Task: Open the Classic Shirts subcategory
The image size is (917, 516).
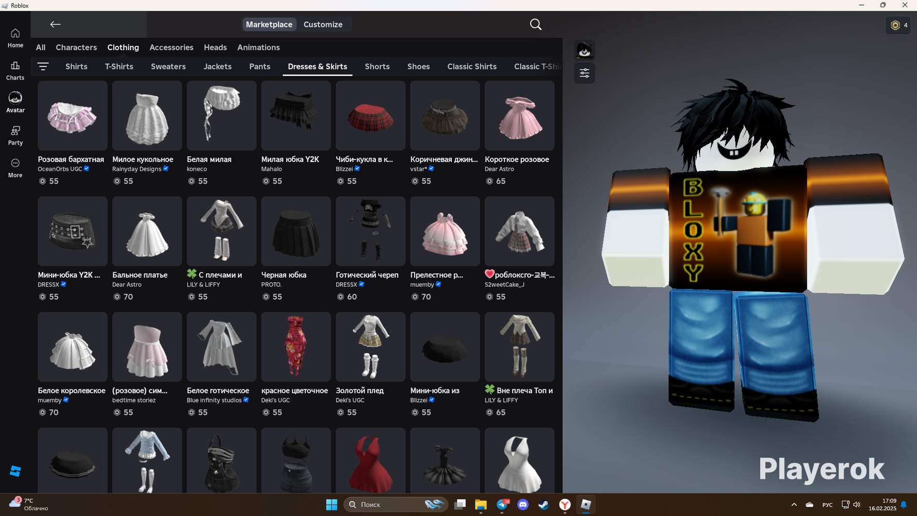Action: (472, 67)
